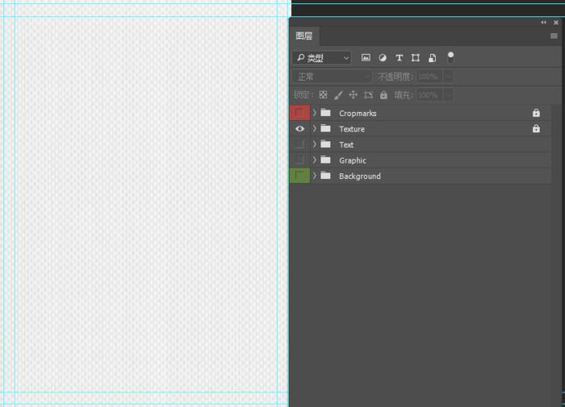This screenshot has height=407, width=565.
Task: Click the Background folder icon
Action: [x=326, y=175]
